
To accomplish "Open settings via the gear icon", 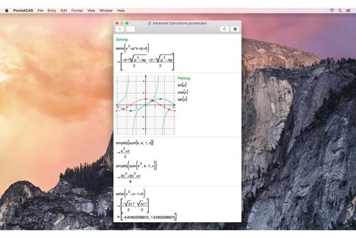I will [235, 29].
